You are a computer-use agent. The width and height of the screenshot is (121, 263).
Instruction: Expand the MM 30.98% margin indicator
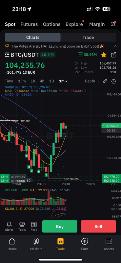coord(87,55)
